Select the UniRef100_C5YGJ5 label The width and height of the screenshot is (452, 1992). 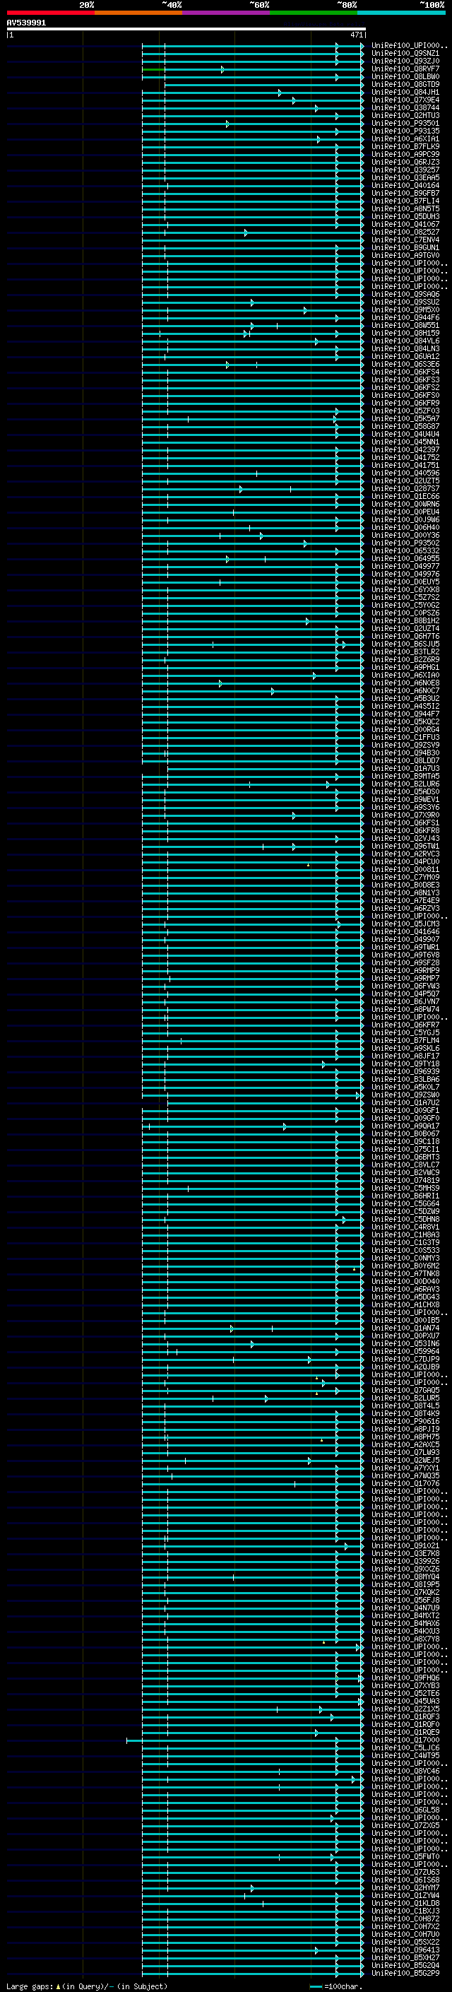click(x=405, y=1032)
